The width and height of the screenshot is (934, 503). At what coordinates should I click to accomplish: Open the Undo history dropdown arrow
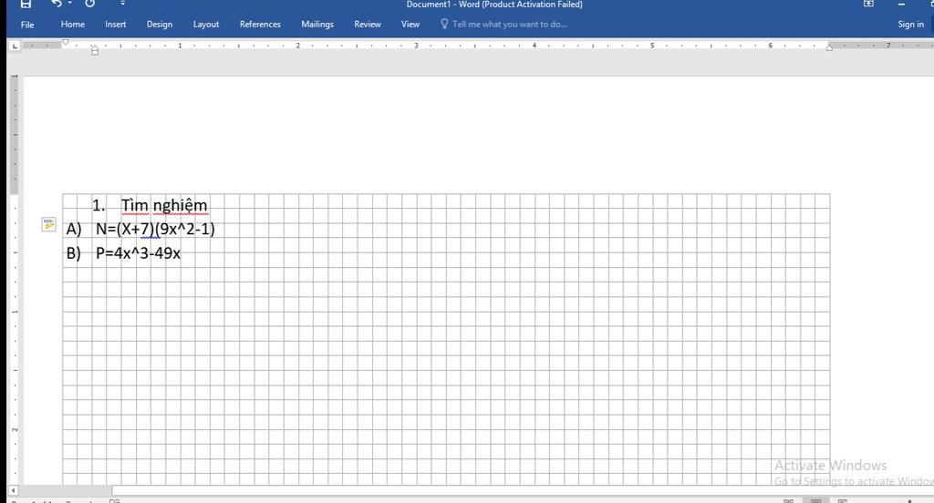[x=70, y=4]
